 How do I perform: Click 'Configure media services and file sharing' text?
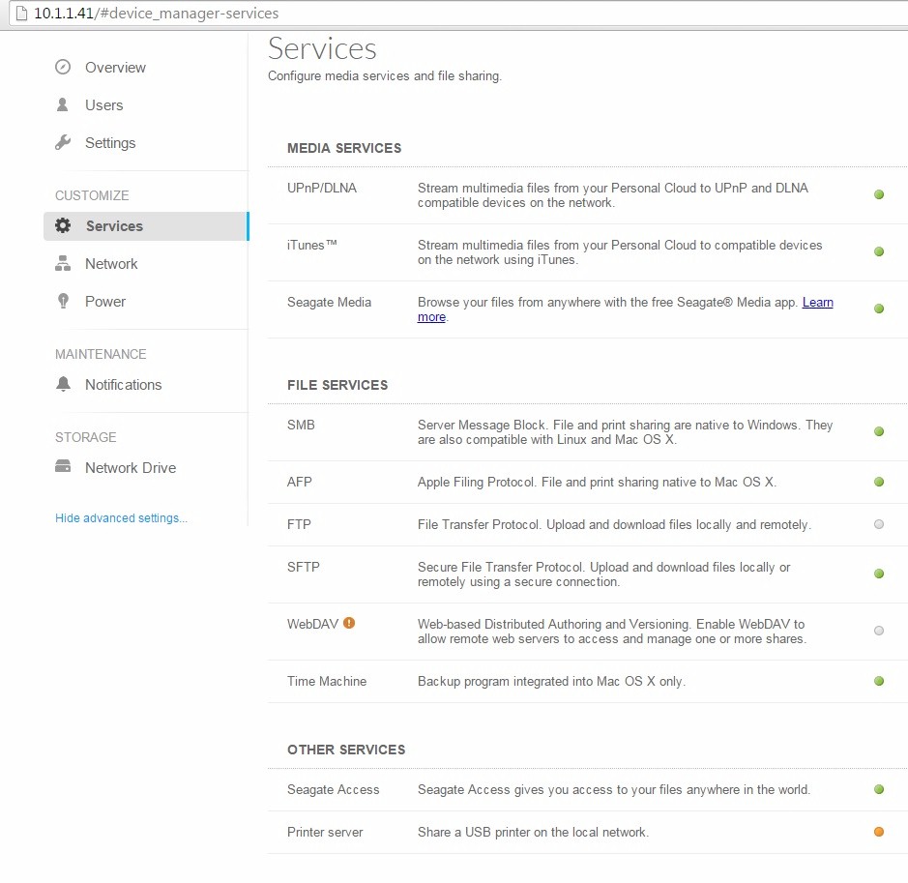coord(385,75)
